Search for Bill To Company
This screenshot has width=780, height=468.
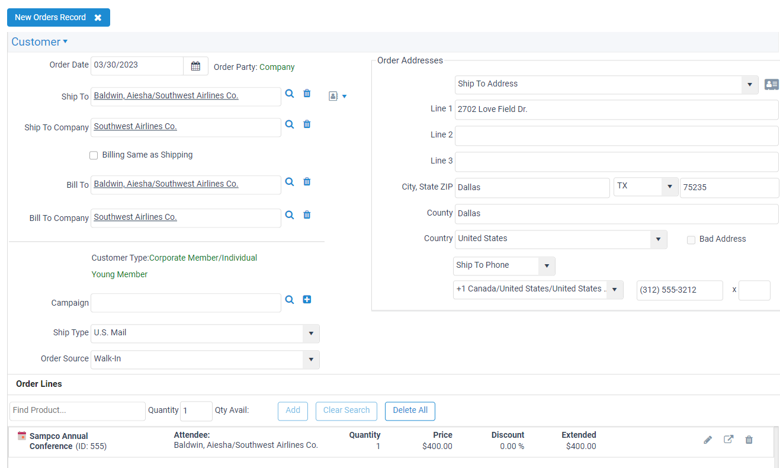point(289,215)
